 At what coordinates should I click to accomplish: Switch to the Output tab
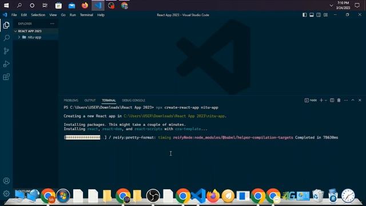90,100
